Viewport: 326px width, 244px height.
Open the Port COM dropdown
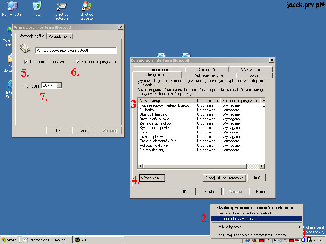(59, 85)
